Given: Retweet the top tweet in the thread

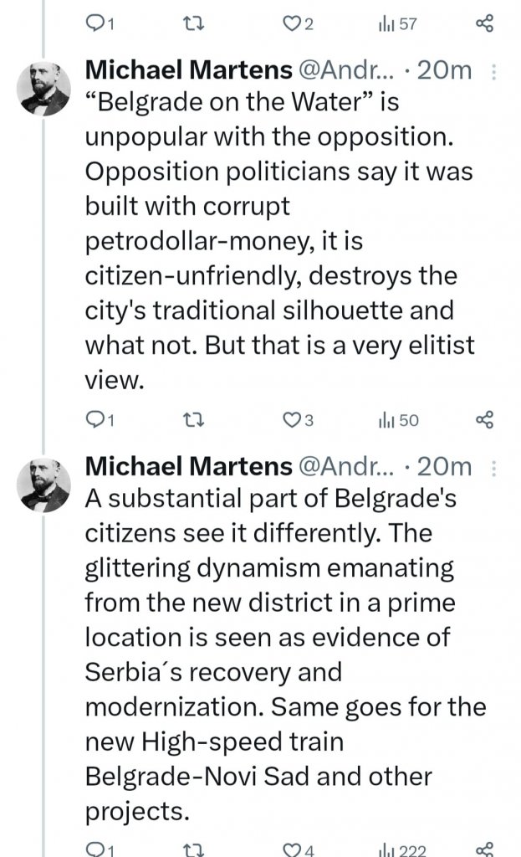Looking at the screenshot, I should pyautogui.click(x=192, y=25).
